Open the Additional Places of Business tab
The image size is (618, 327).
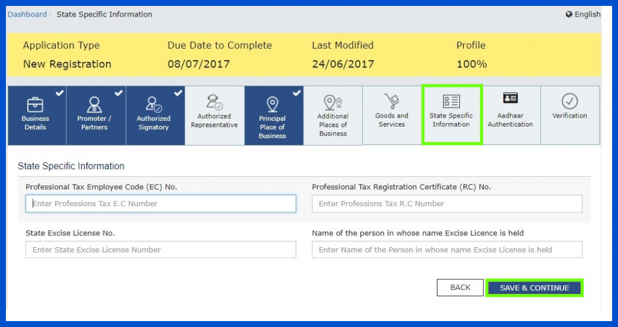(x=333, y=116)
